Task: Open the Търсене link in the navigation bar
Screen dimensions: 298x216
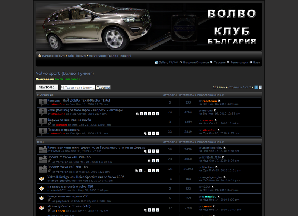Action: (x=220, y=62)
